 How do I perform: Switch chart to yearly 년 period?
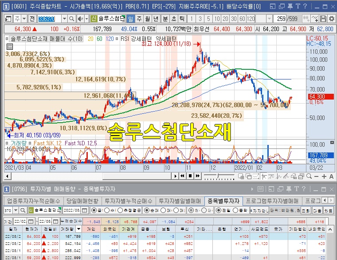click(156, 19)
